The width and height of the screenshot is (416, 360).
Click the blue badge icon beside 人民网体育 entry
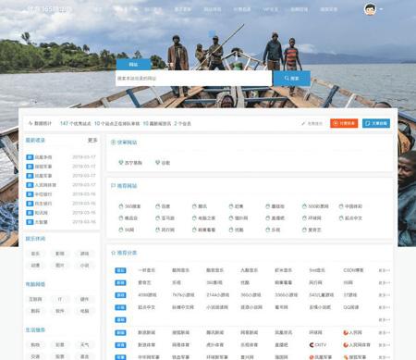30,185
